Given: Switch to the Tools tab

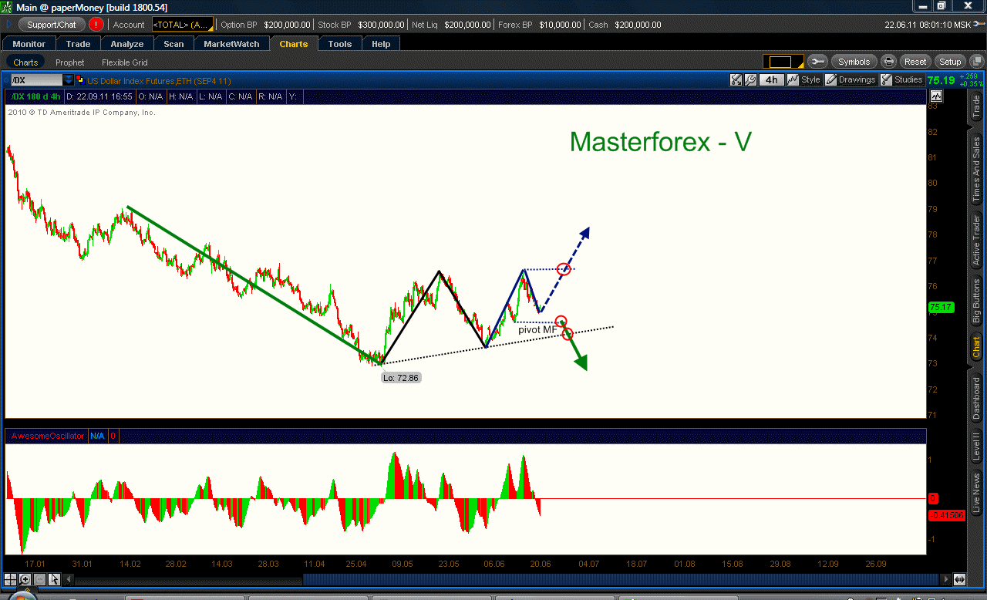Looking at the screenshot, I should tap(340, 44).
